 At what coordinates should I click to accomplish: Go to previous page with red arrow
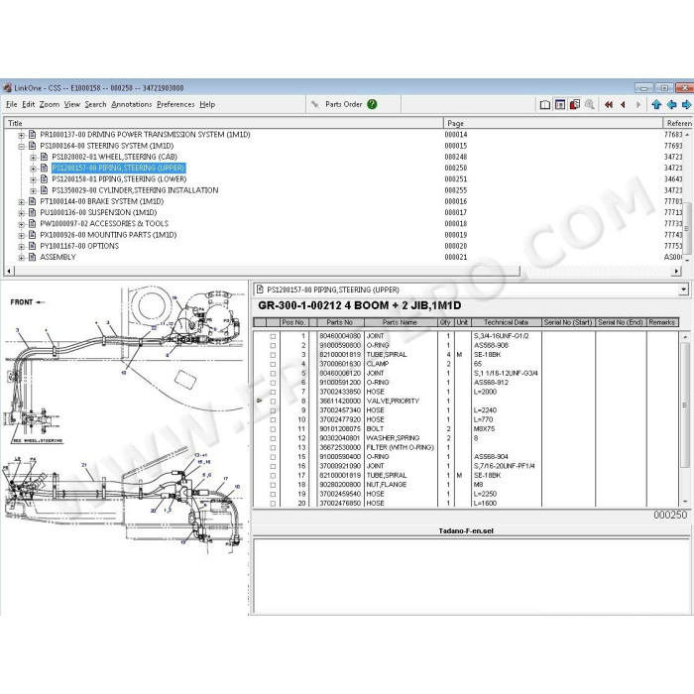[x=624, y=104]
